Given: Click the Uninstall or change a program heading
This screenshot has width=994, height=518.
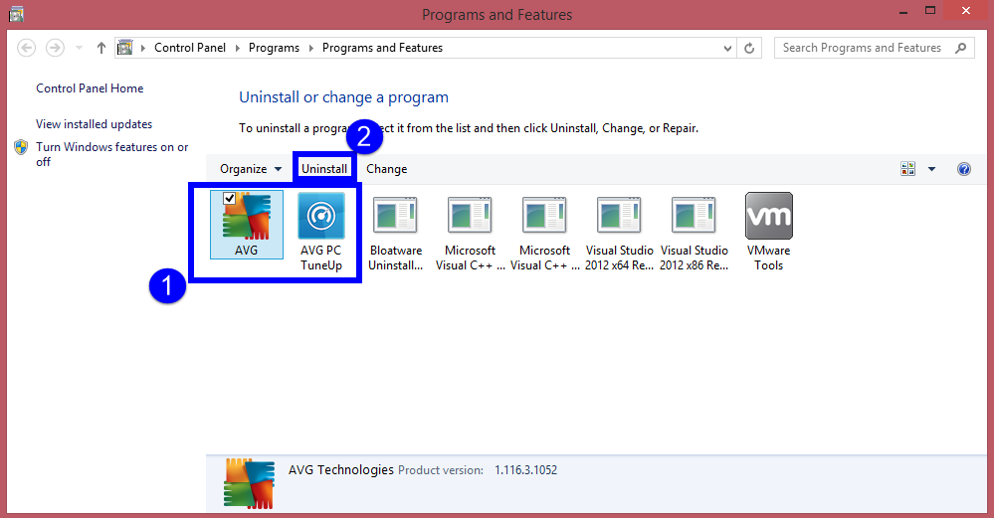Looking at the screenshot, I should [x=343, y=97].
